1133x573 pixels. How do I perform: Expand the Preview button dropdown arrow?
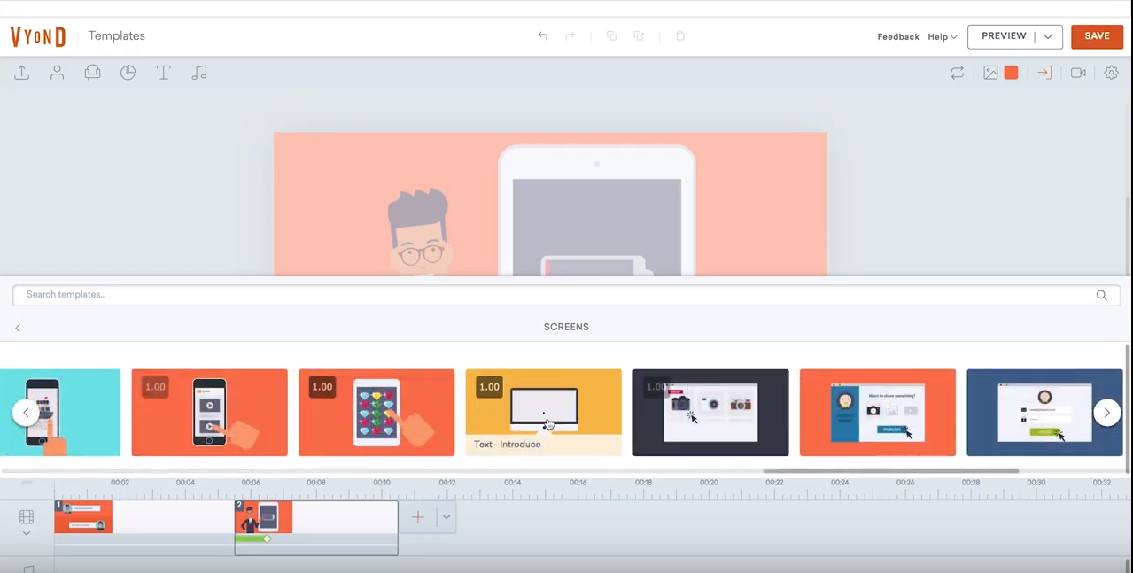click(1048, 36)
